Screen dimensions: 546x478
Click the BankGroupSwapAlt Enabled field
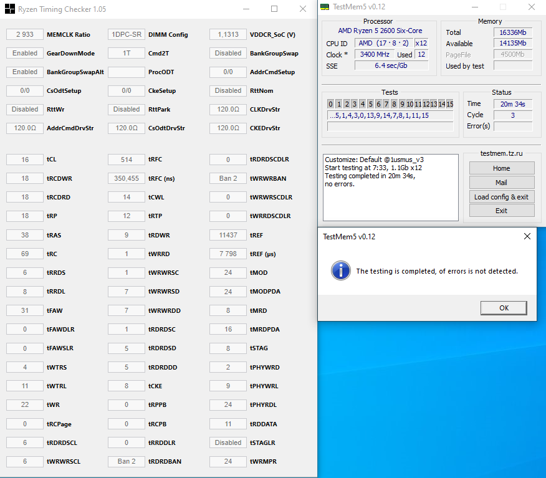tap(25, 72)
